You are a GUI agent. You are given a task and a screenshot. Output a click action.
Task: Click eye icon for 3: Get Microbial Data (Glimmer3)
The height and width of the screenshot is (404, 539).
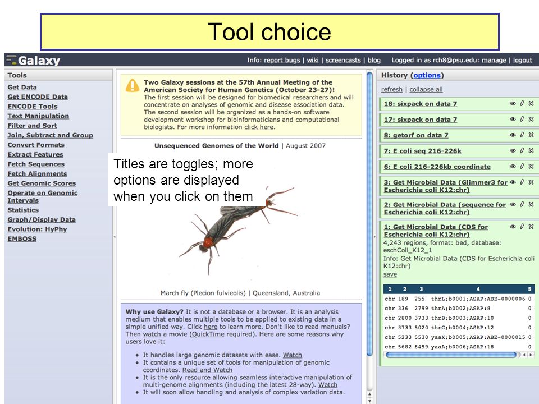click(x=513, y=182)
